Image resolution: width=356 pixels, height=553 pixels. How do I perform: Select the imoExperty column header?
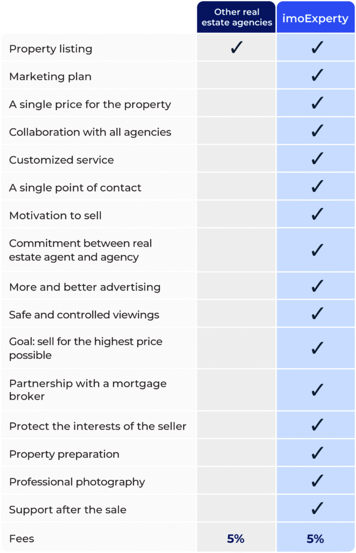316,19
